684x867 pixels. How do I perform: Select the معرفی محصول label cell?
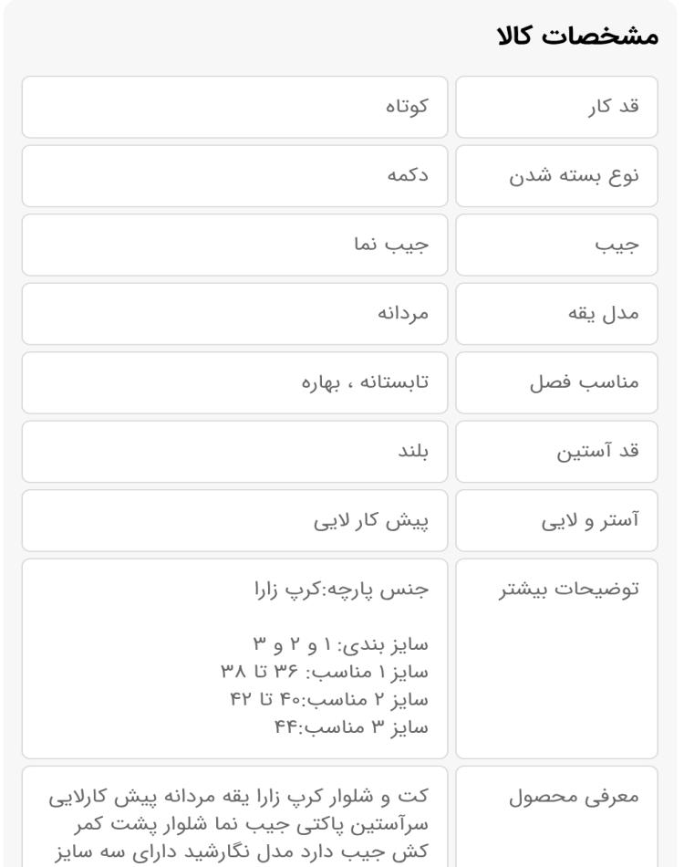click(x=556, y=817)
